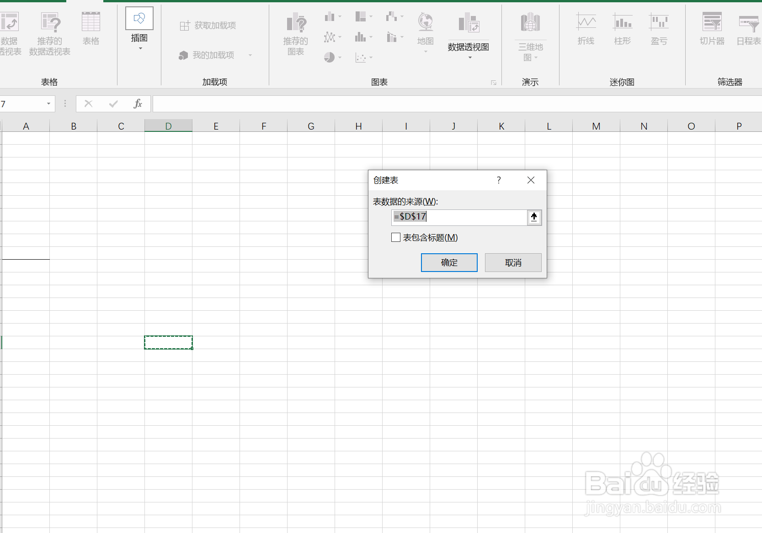762x533 pixels.
Task: Insert a scatter or bubble chart
Action: (x=364, y=57)
